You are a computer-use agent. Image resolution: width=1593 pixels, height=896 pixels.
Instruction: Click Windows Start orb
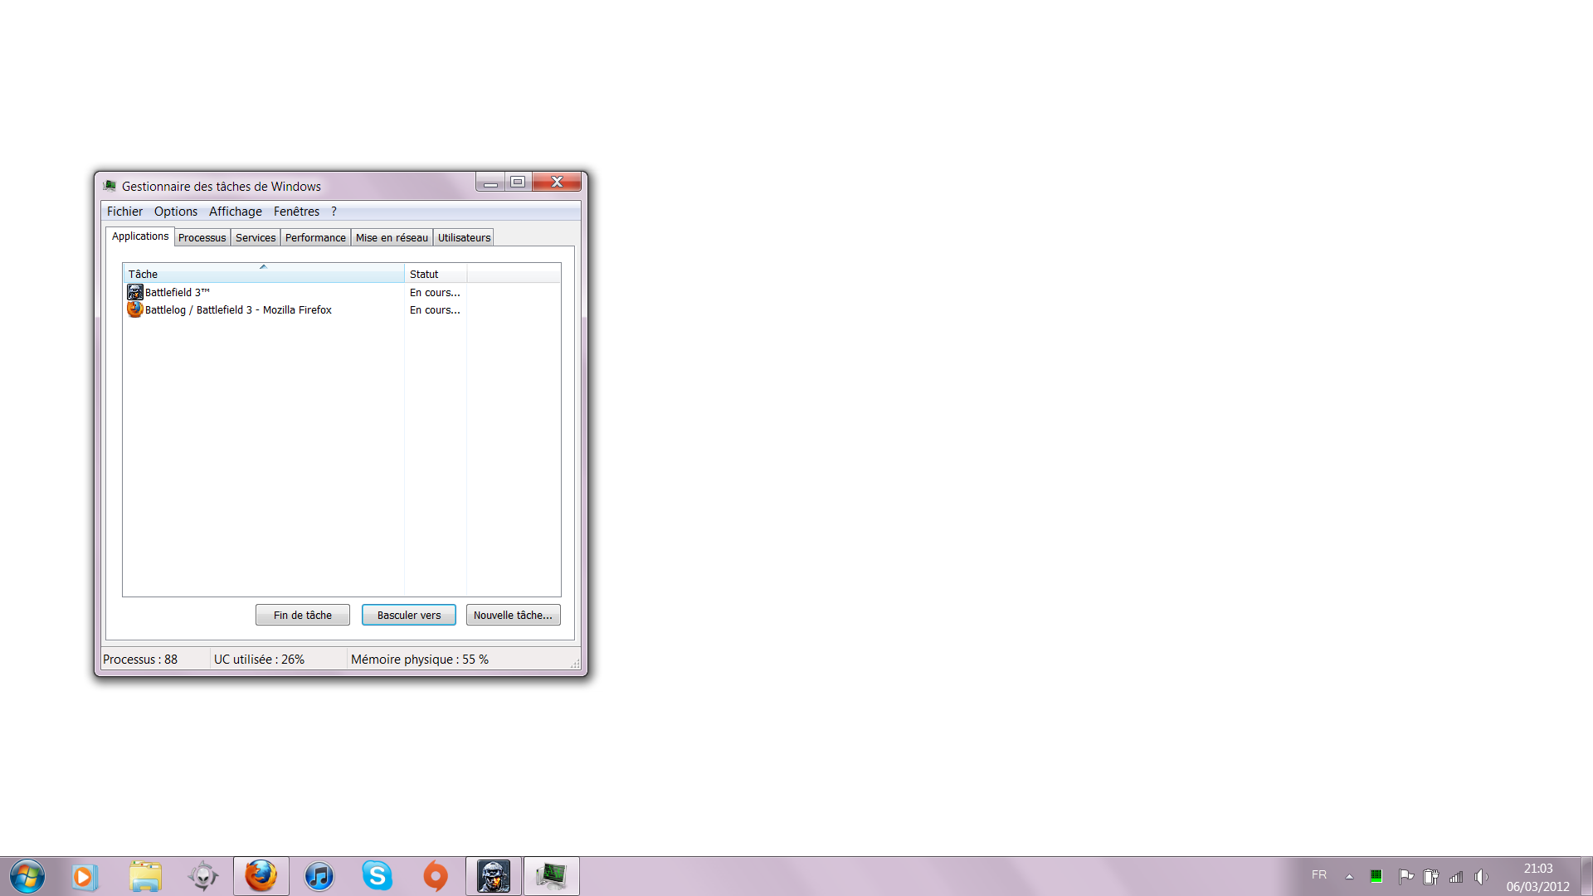tap(27, 876)
